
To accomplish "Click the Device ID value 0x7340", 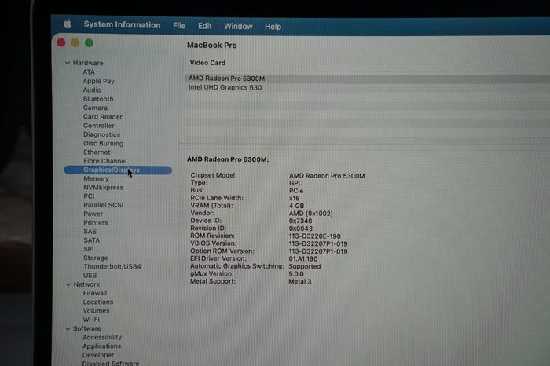I will pos(301,221).
